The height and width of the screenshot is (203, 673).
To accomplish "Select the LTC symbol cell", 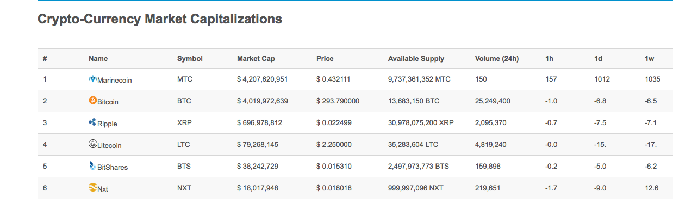I will [184, 144].
